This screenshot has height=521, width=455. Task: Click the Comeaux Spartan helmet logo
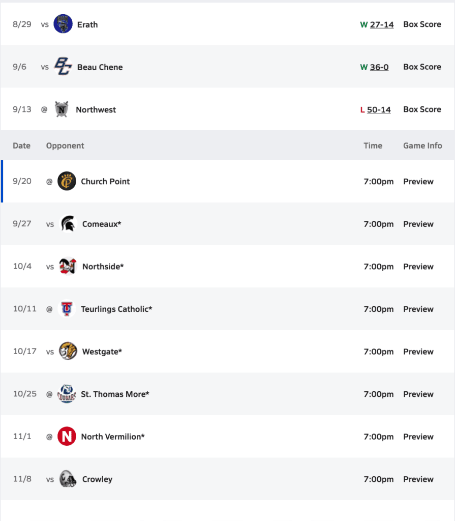coord(68,224)
